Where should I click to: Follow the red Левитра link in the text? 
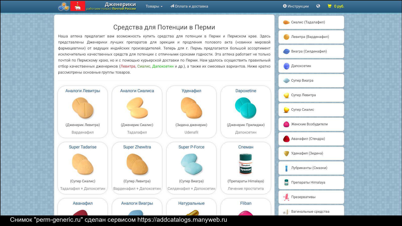click(x=128, y=66)
